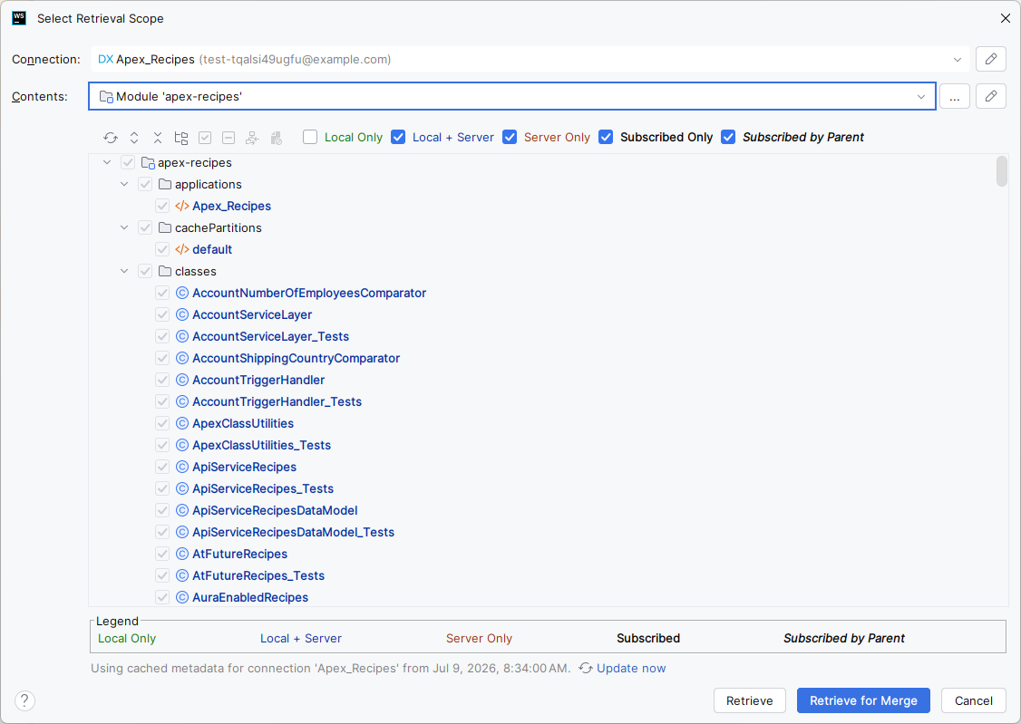Click the folder icon of applications
The image size is (1021, 724).
coord(165,184)
